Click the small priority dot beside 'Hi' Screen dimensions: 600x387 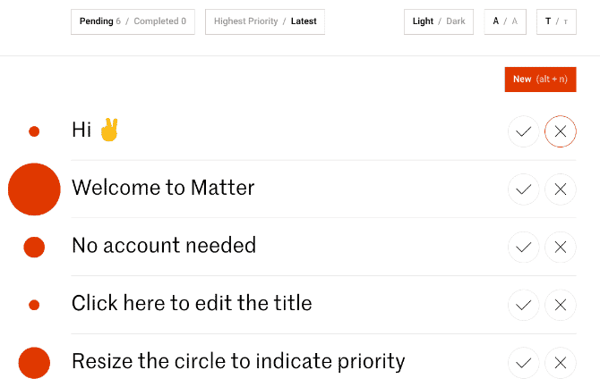pos(34,131)
